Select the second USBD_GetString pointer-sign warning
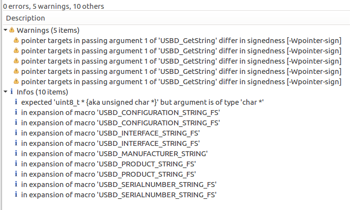This screenshot has height=210, width=350. pos(181,51)
